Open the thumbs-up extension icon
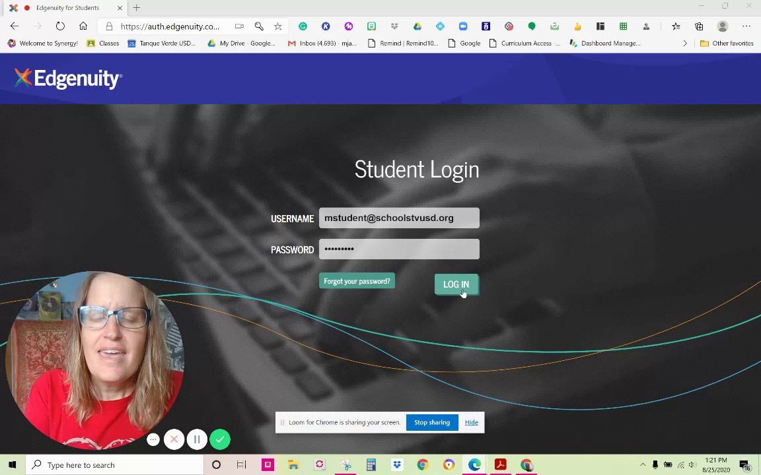 point(577,26)
